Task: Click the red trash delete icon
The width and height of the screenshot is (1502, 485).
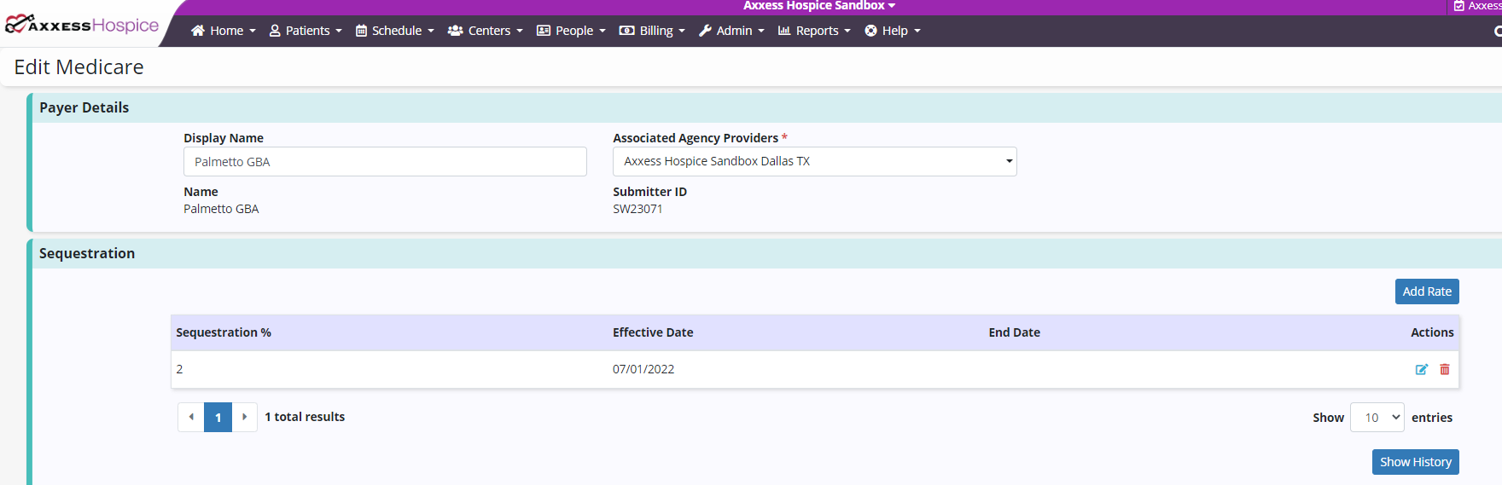Action: point(1445,369)
